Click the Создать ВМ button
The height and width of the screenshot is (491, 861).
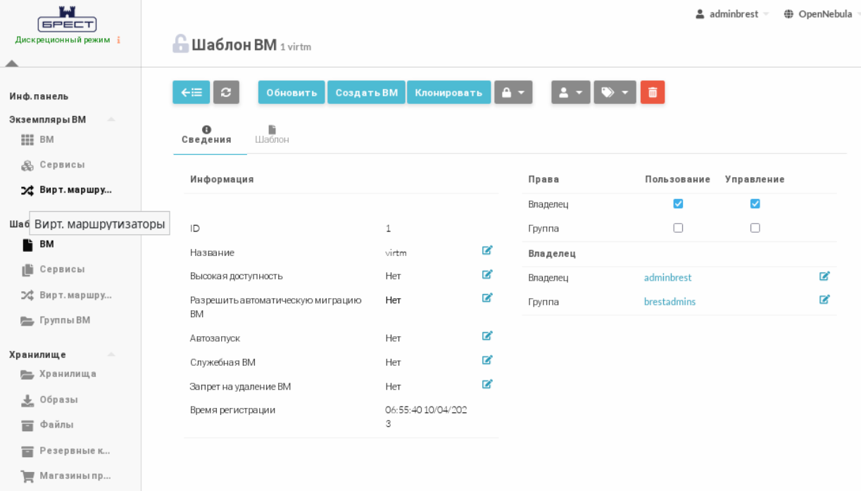tap(366, 93)
